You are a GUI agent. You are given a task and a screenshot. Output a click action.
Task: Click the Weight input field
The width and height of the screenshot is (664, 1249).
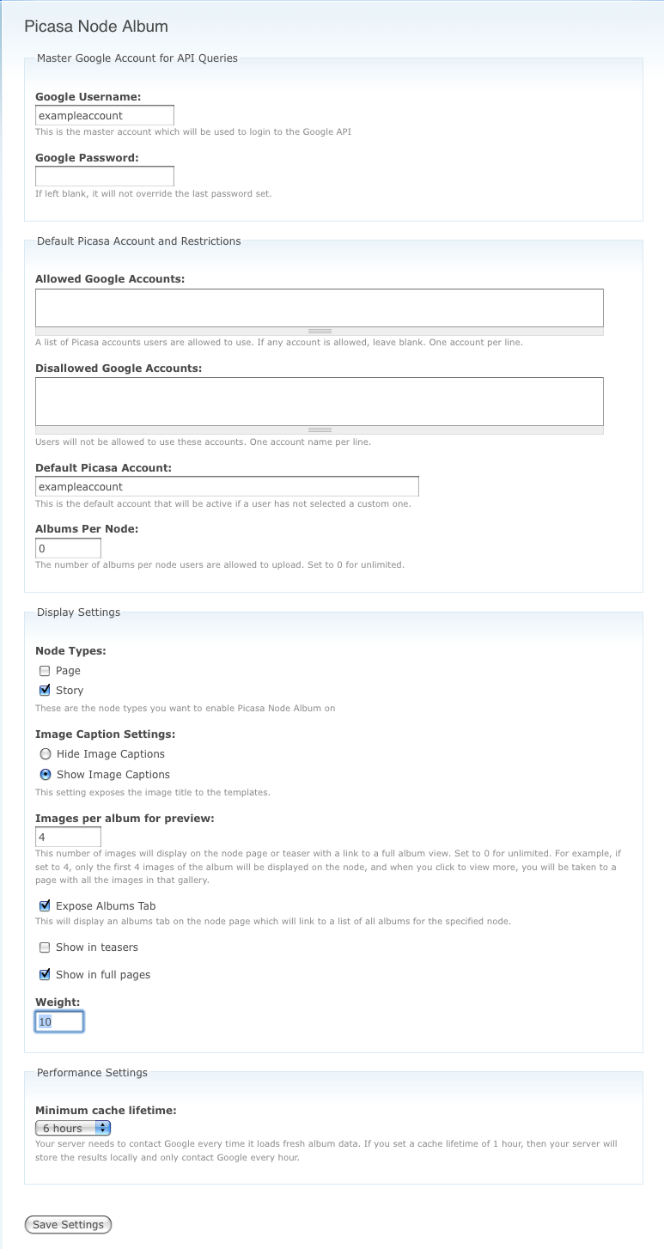tap(59, 1021)
